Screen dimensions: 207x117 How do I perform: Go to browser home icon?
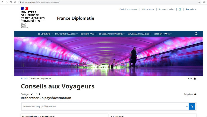[x=15, y=2]
